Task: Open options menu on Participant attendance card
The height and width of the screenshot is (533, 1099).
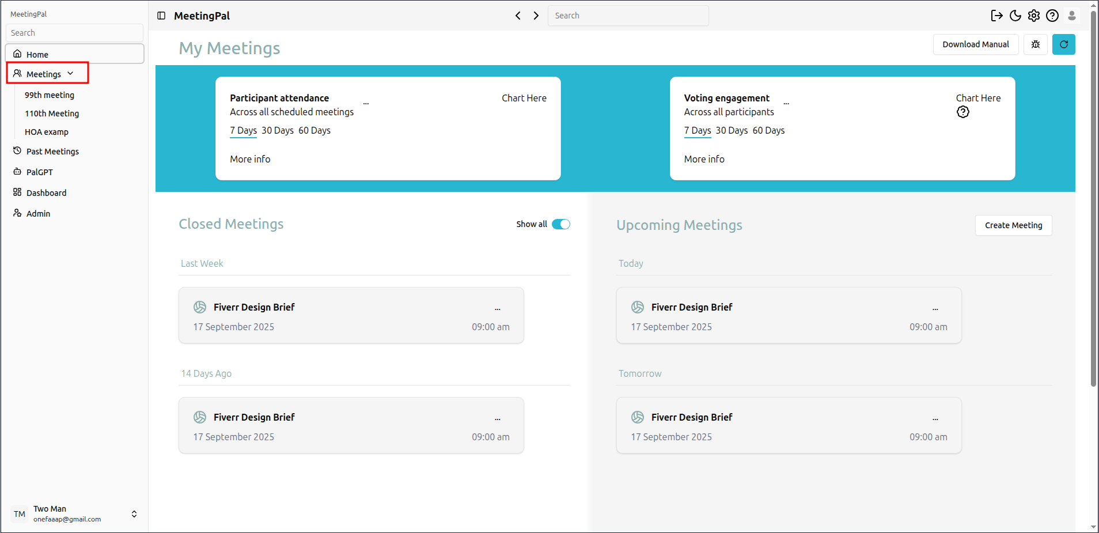Action: coord(366,104)
